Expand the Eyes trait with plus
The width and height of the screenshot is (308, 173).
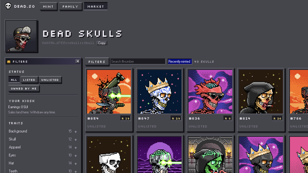point(76,156)
